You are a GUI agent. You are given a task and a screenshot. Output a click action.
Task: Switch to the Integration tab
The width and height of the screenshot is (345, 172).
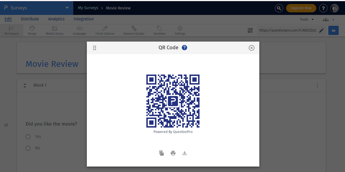[x=84, y=19]
